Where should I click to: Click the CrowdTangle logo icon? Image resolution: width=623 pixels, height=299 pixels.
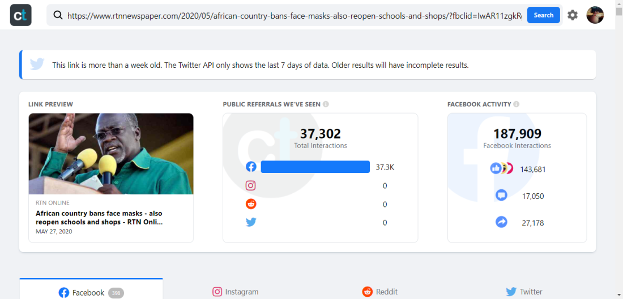(x=20, y=15)
